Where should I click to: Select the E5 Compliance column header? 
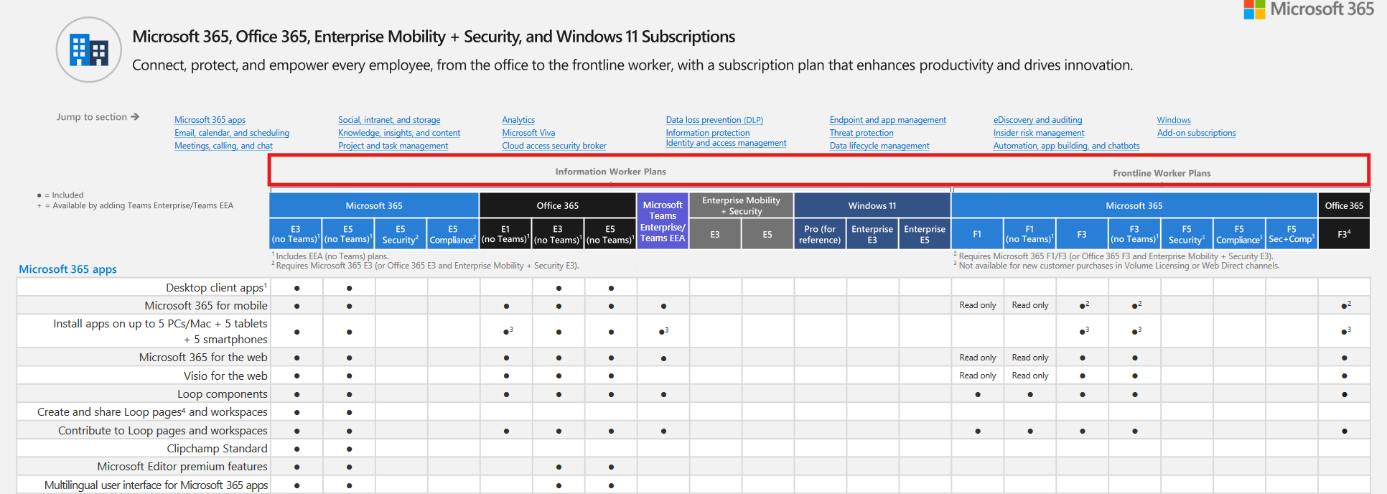click(453, 234)
